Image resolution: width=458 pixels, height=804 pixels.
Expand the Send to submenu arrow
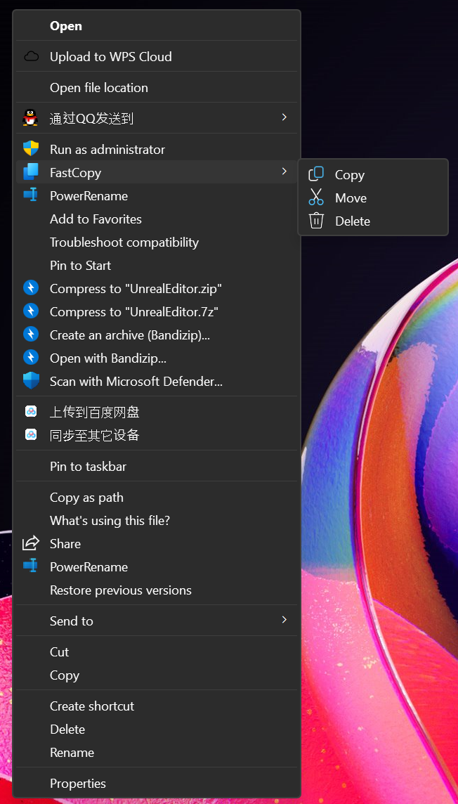(x=284, y=620)
